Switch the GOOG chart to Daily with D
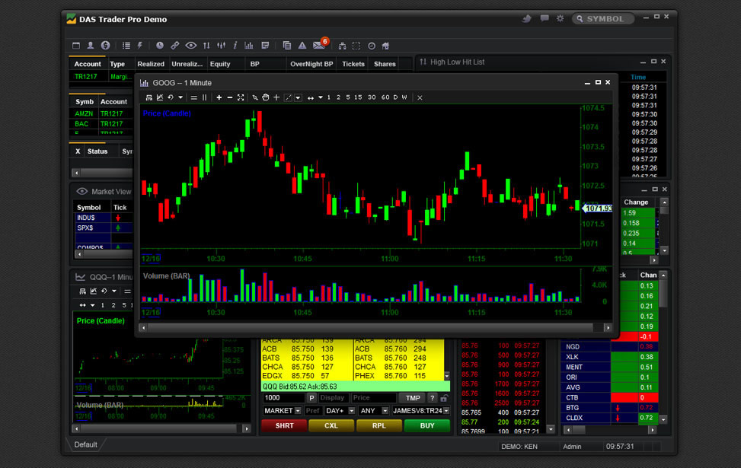This screenshot has height=468, width=741. [x=394, y=97]
